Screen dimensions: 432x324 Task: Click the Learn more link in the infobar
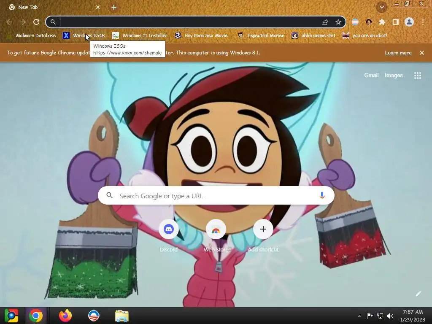[398, 53]
